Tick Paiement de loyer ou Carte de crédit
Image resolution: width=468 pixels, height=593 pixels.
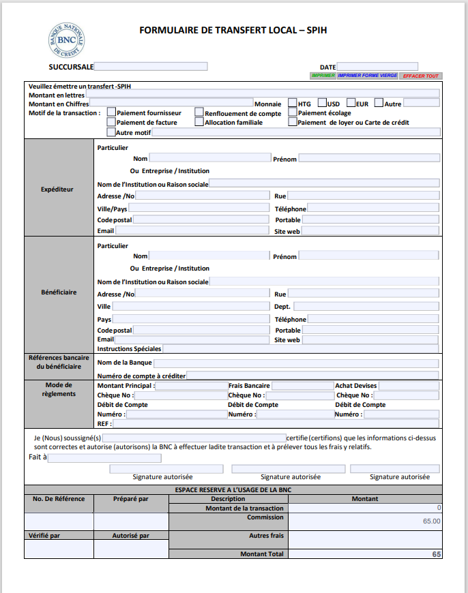point(292,122)
